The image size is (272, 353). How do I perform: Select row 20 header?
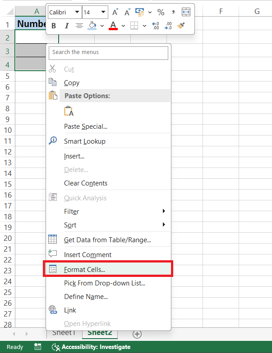point(7,238)
